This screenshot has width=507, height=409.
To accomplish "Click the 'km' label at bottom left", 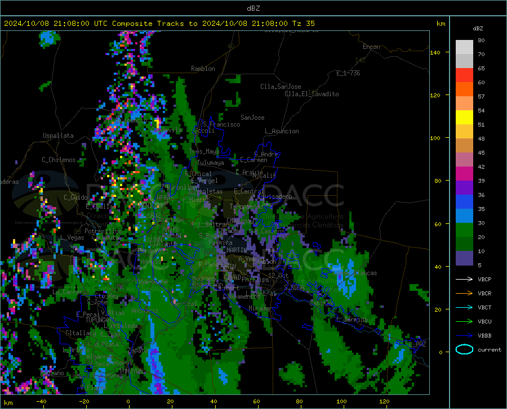I will click(x=8, y=403).
